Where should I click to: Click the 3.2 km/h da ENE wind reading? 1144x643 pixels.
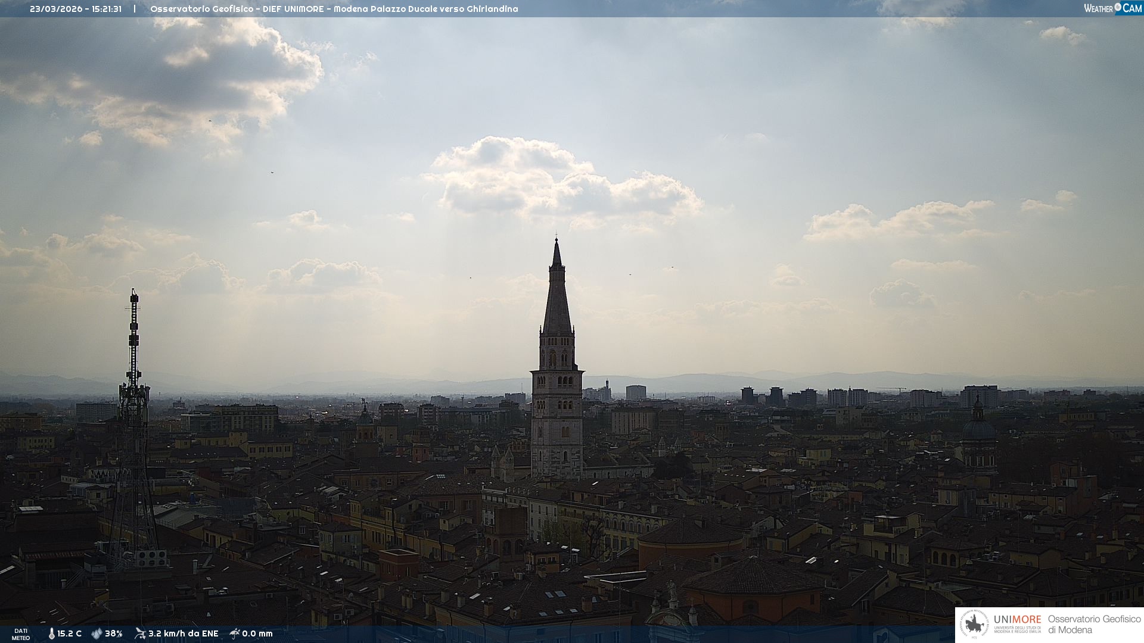[x=184, y=633]
